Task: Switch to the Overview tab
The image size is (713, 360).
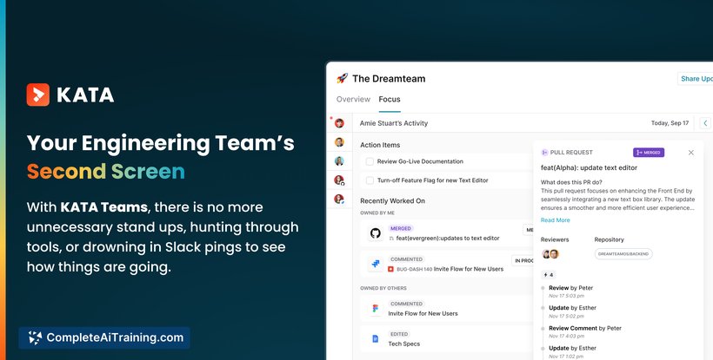Action: [x=353, y=99]
